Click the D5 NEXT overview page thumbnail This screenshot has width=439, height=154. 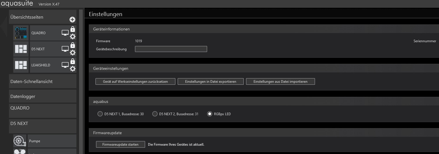click(x=21, y=49)
